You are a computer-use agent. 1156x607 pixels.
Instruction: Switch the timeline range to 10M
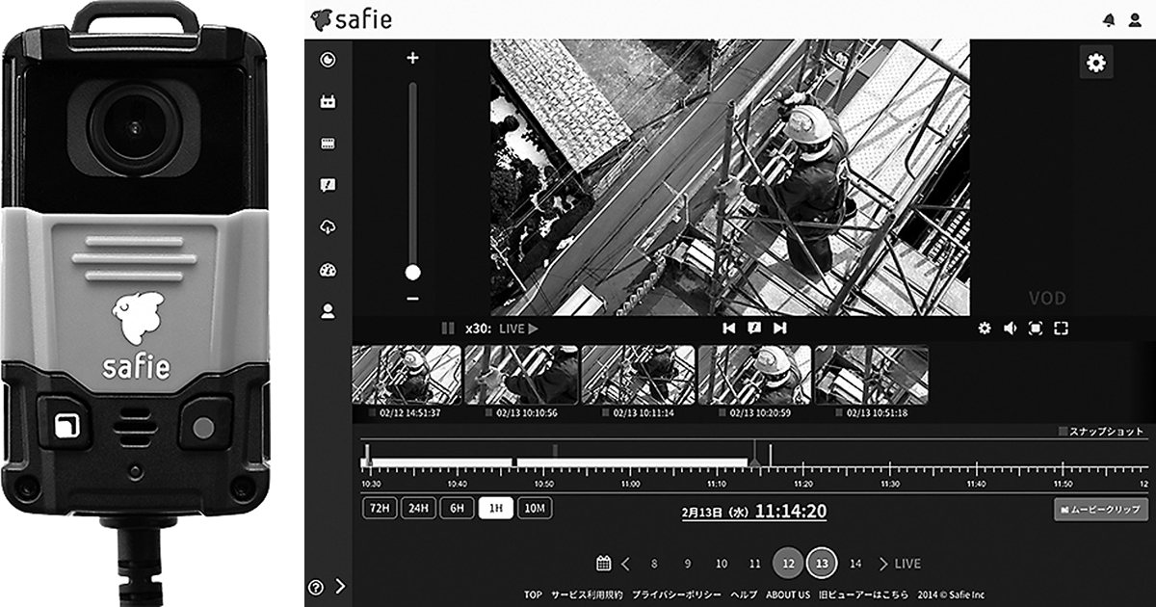[535, 508]
